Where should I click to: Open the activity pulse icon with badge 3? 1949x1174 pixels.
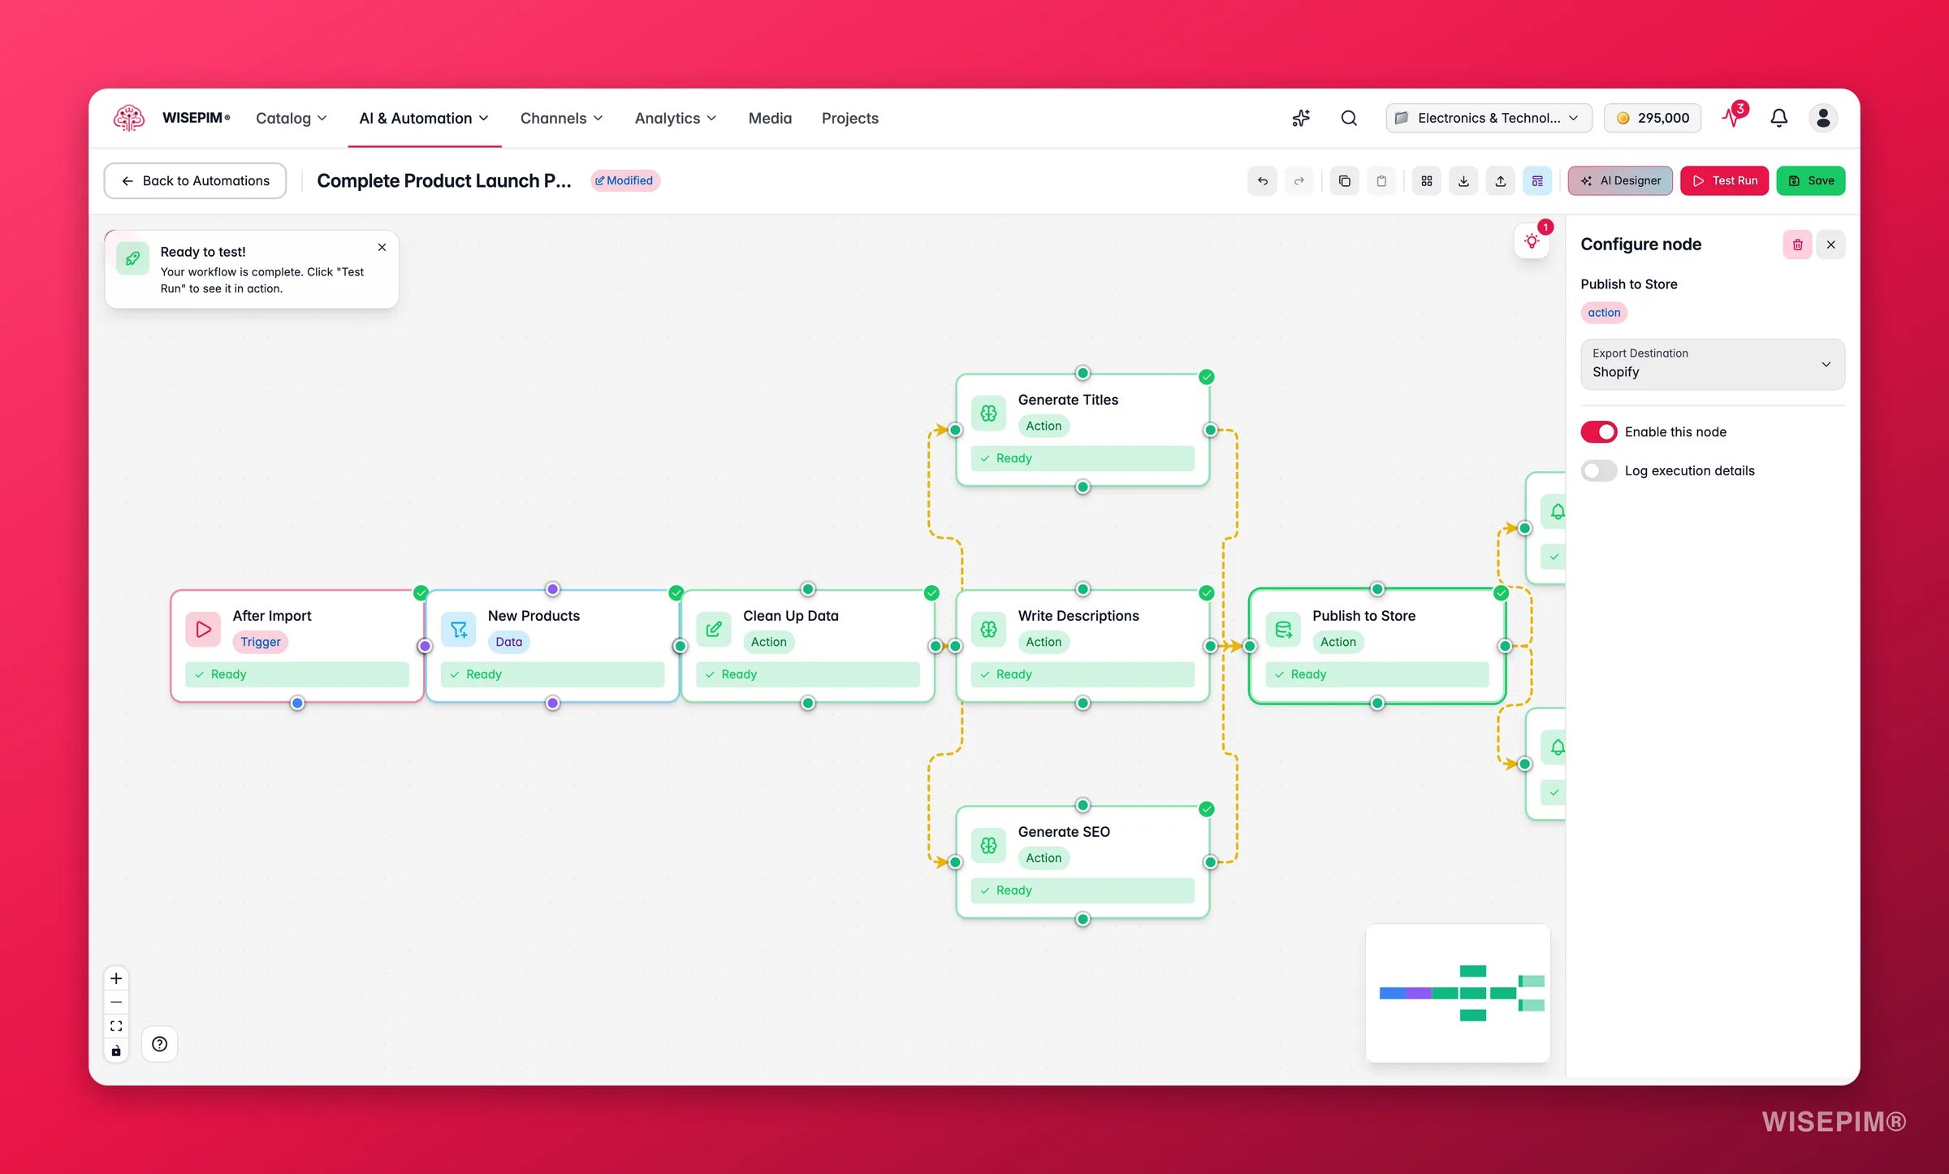click(1734, 116)
